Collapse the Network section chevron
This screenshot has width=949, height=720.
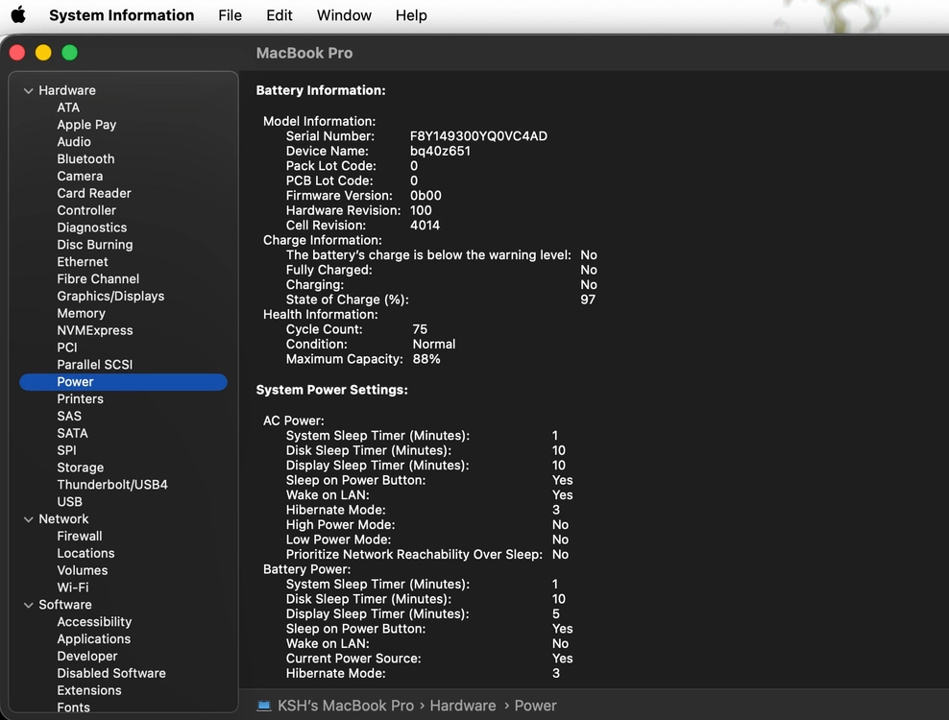(28, 519)
